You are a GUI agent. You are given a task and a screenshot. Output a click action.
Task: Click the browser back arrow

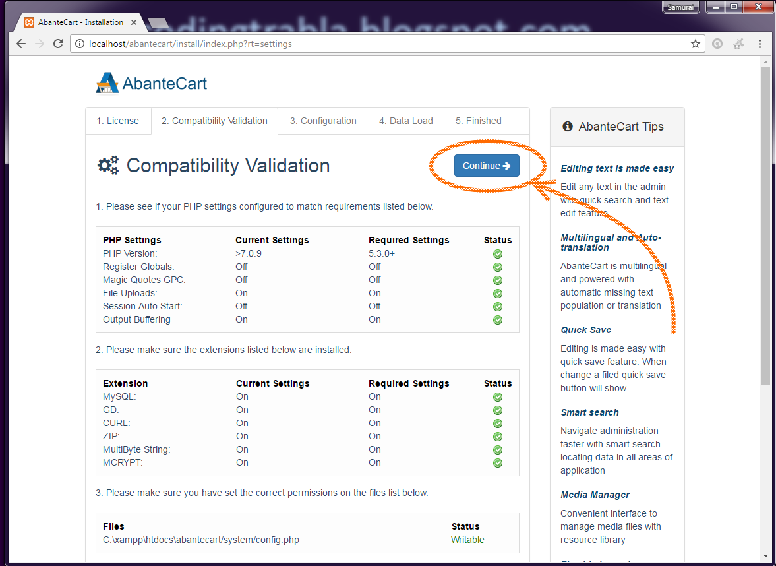21,44
